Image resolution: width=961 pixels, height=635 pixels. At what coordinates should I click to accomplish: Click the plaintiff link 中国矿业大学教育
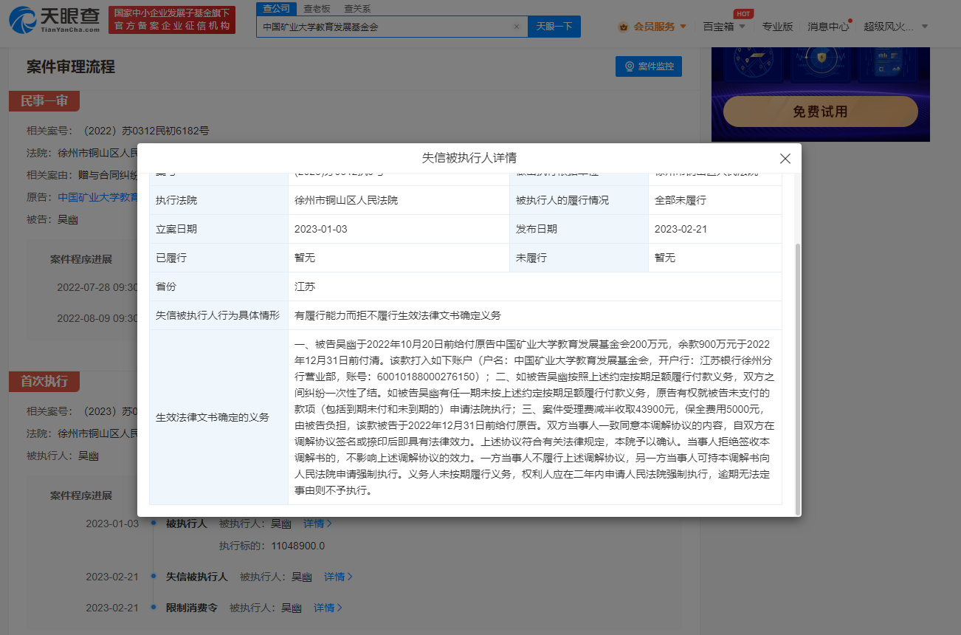click(x=98, y=197)
